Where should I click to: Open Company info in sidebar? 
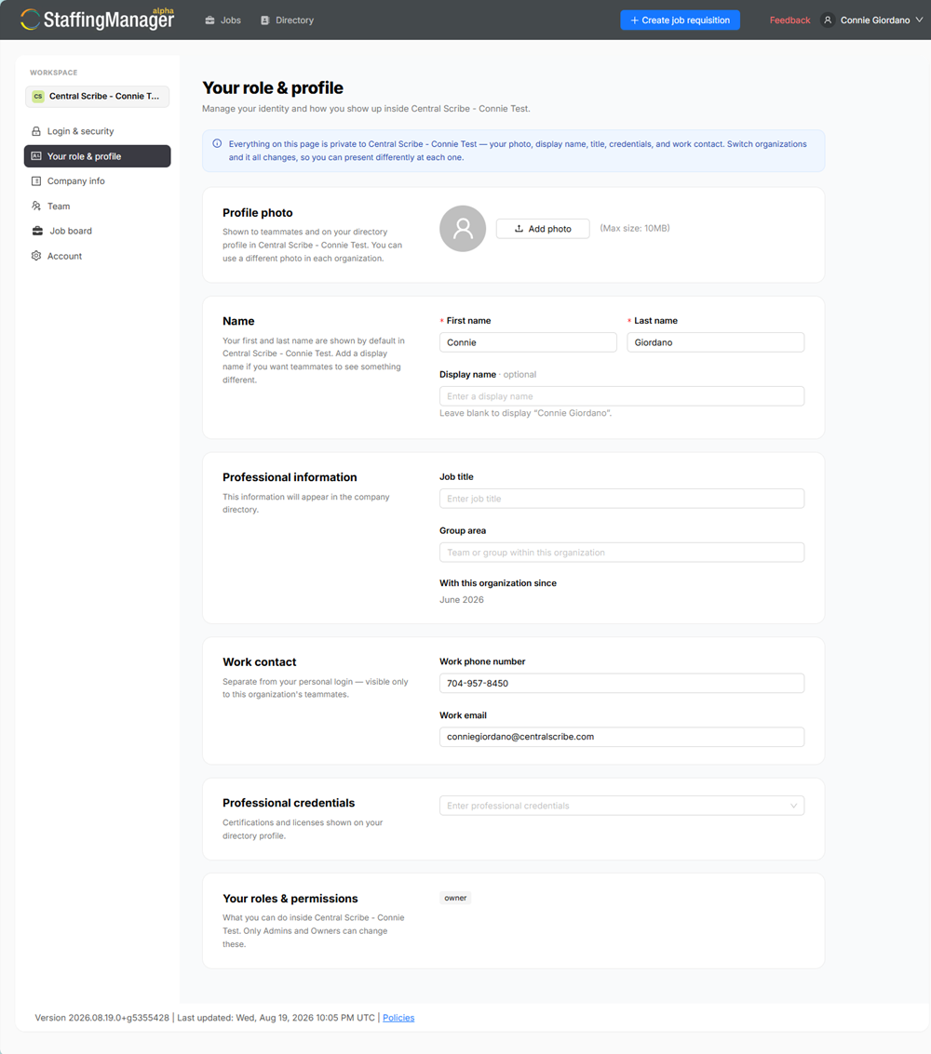coord(98,180)
